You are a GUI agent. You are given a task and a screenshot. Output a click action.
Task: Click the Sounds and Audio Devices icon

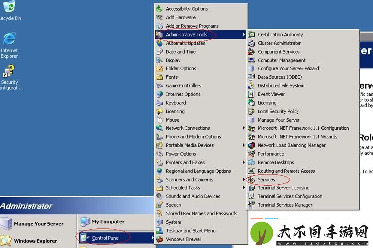[159, 196]
